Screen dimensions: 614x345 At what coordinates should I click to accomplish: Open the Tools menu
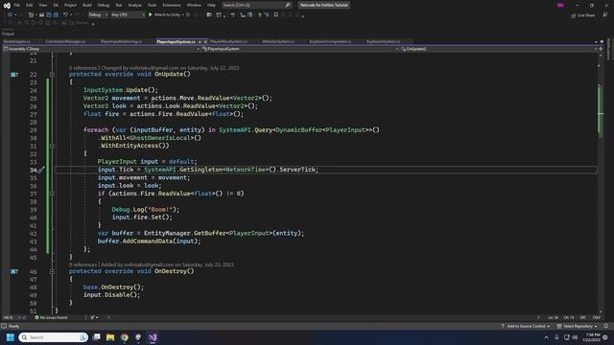coord(152,5)
